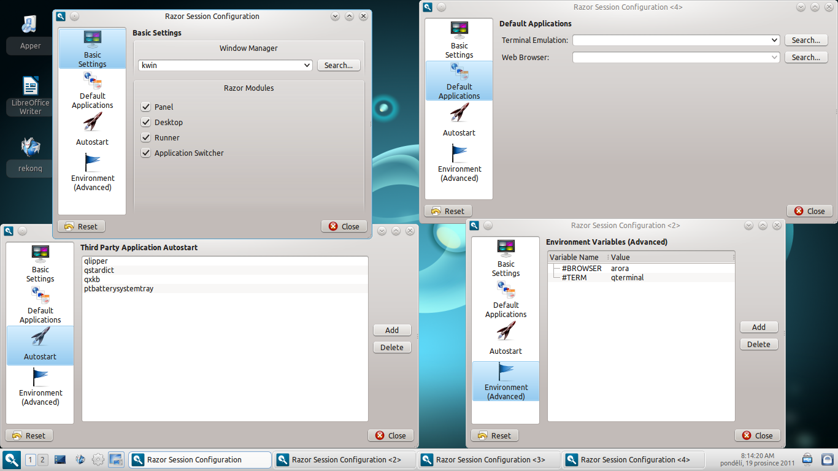
Task: Click Delete in the Environment Variables window
Action: pos(759,344)
